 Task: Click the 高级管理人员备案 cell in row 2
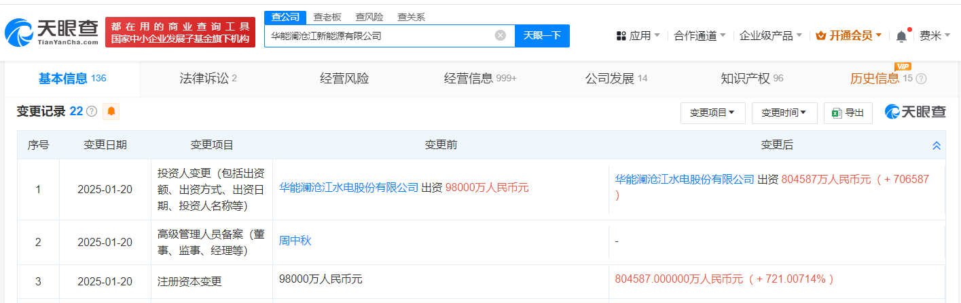211,242
